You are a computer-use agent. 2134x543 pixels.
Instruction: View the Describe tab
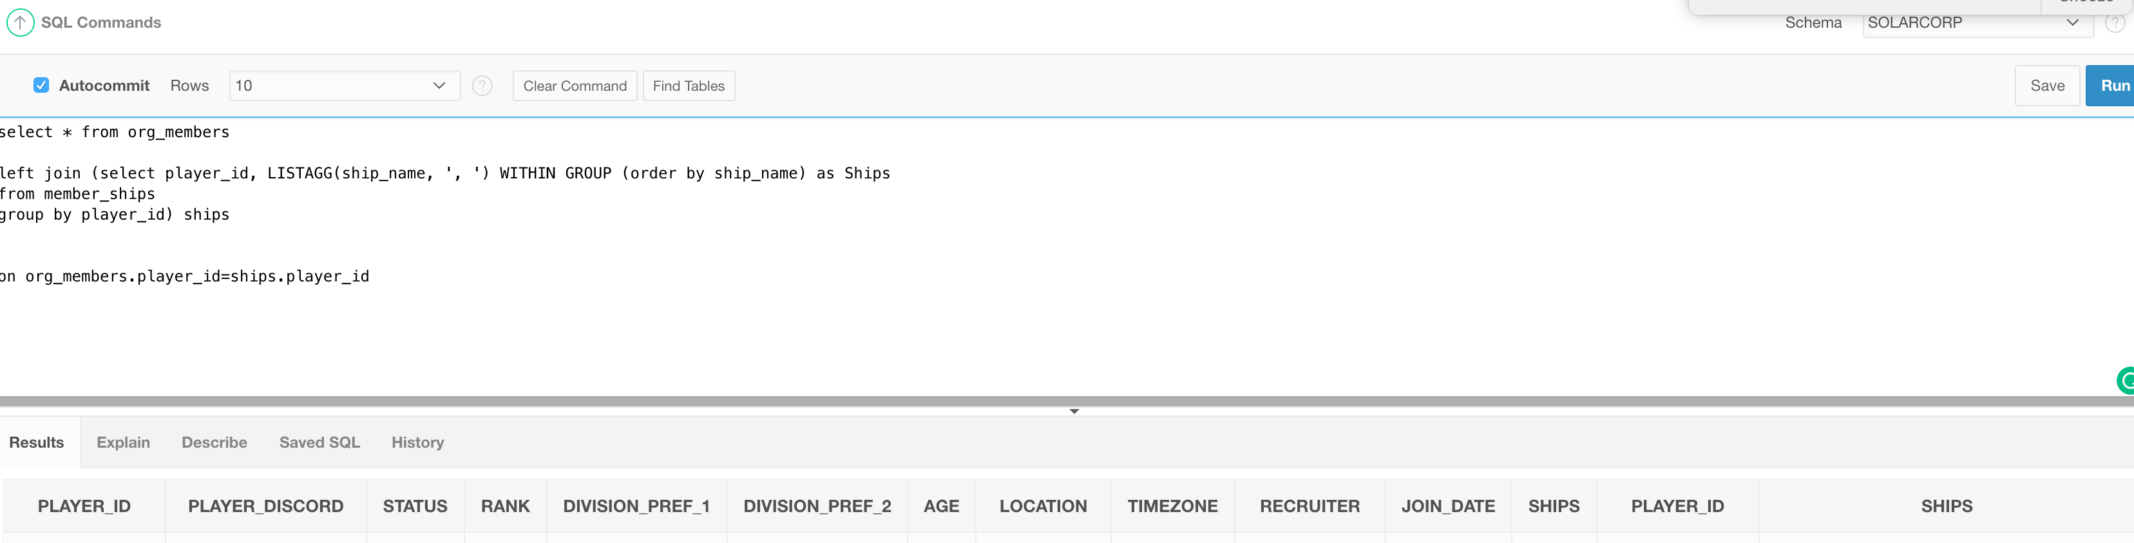pyautogui.click(x=214, y=442)
